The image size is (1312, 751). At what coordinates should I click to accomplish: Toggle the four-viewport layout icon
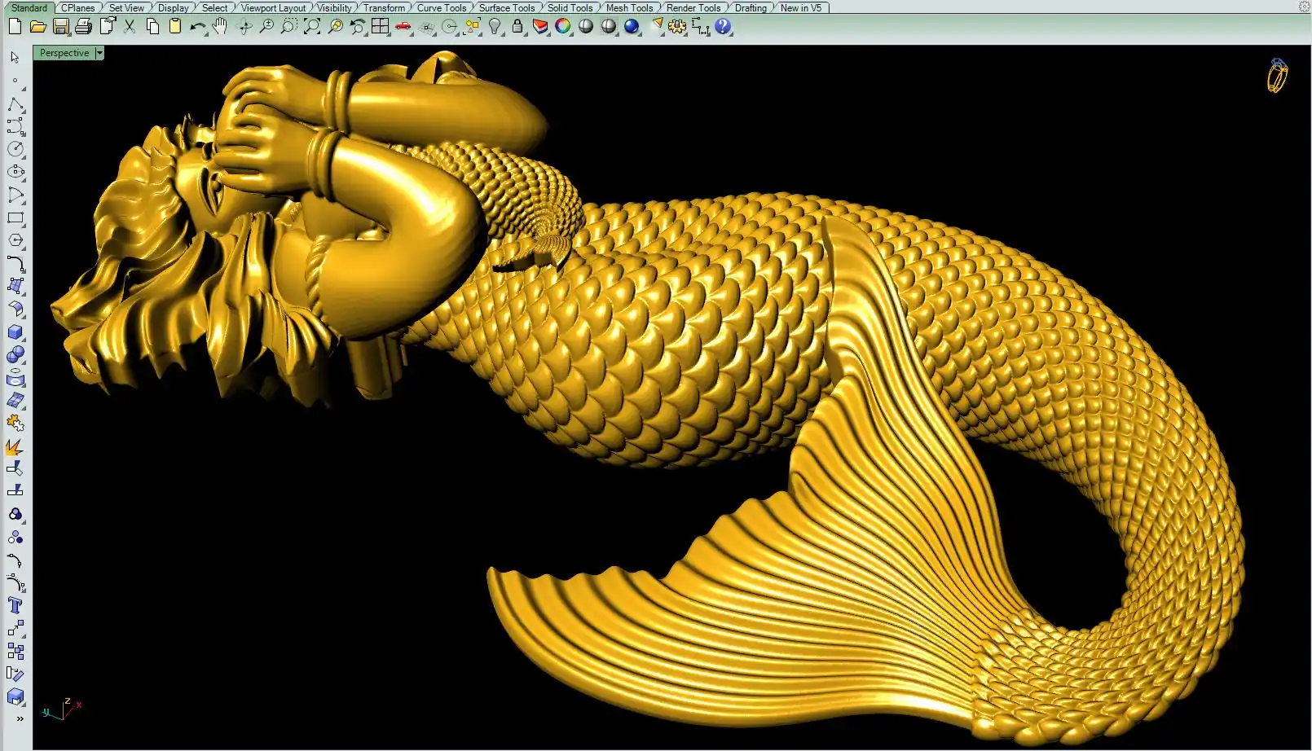coord(380,27)
